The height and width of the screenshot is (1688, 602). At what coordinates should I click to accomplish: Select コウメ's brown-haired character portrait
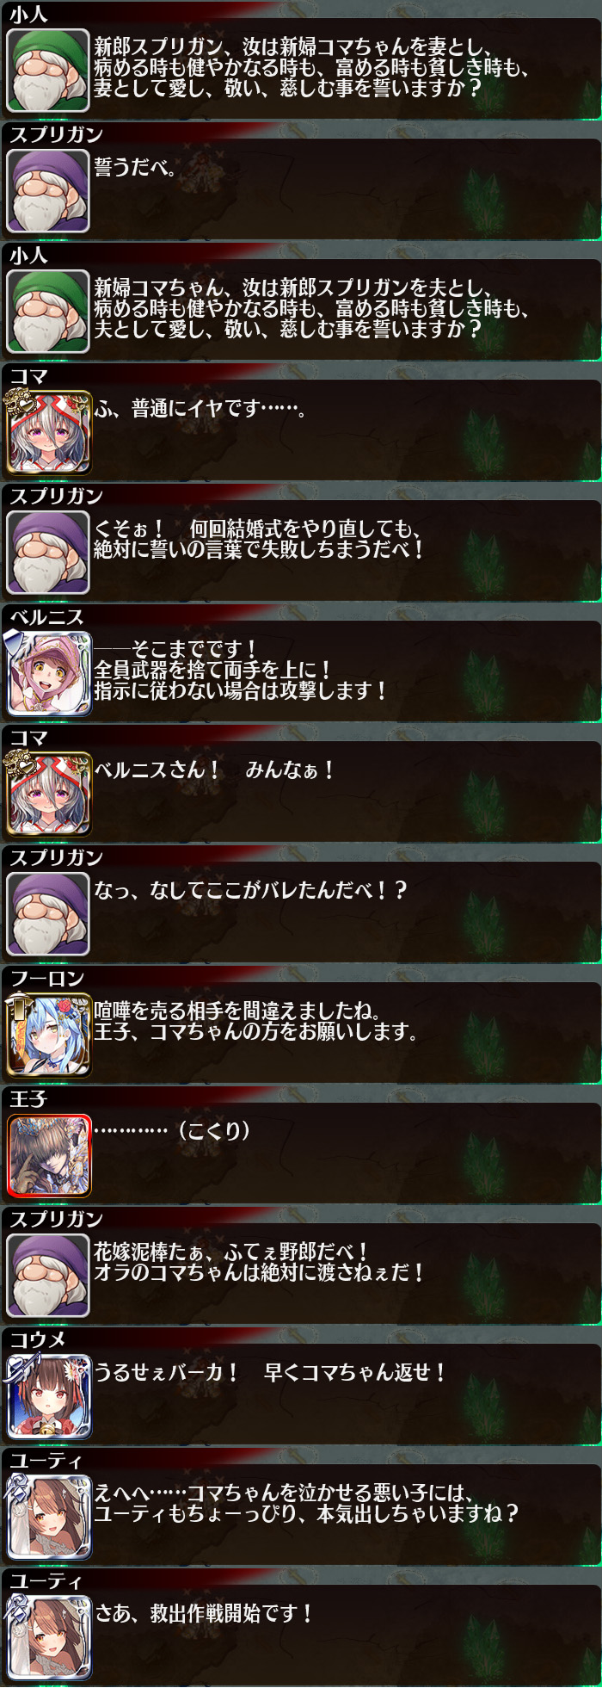[x=48, y=1396]
